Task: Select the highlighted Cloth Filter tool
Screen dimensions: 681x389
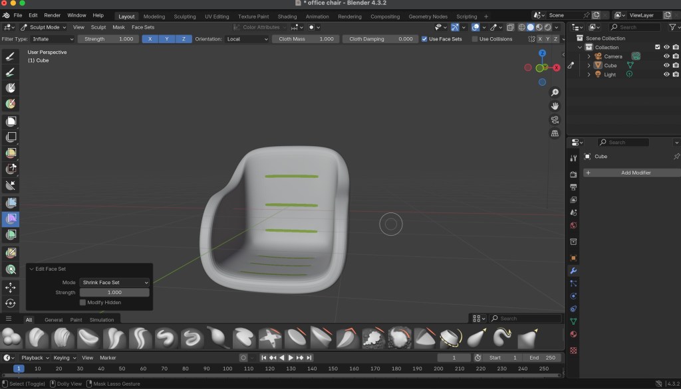Action: click(x=11, y=218)
